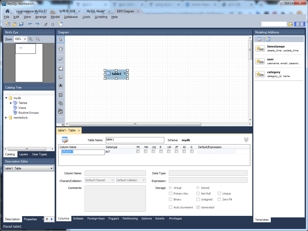Select the new routine group tool
The width and height of the screenshot is (308, 231).
pos(61,111)
